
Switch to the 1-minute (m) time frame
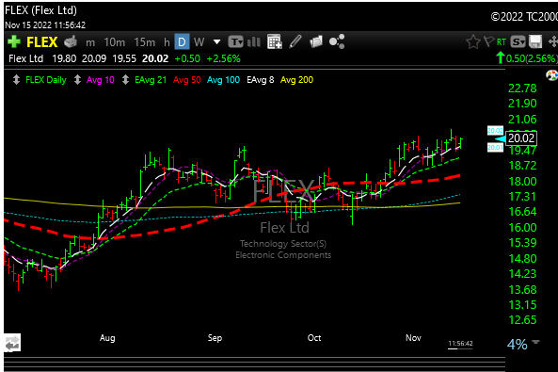tap(90, 42)
